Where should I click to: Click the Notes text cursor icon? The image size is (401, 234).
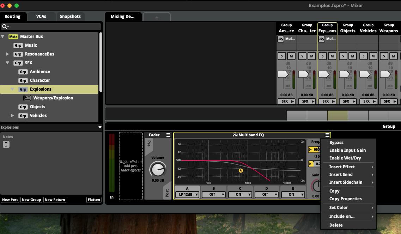click(6, 144)
